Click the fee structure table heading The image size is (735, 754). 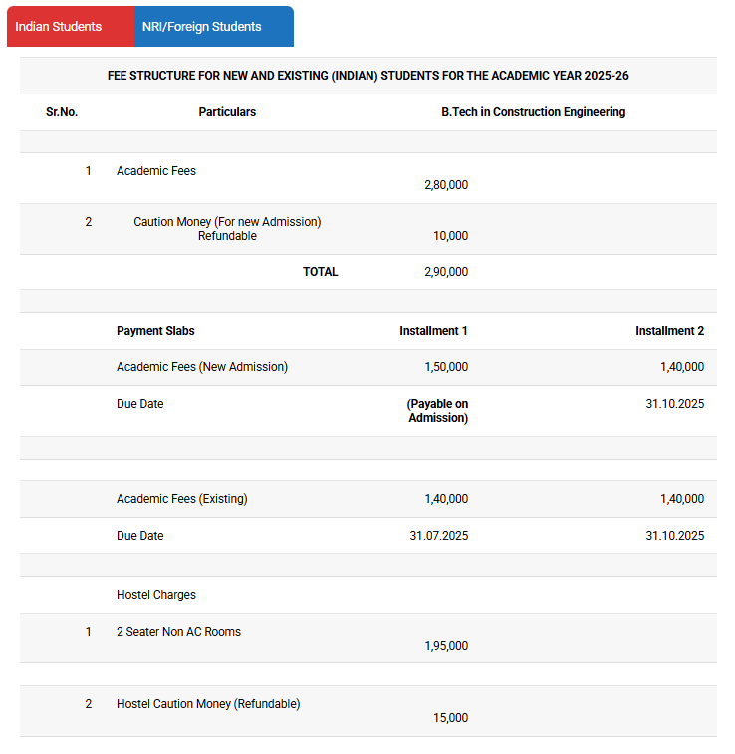coord(367,76)
